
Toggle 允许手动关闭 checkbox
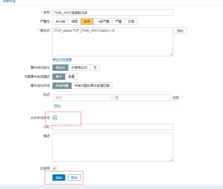pyautogui.click(x=55, y=118)
